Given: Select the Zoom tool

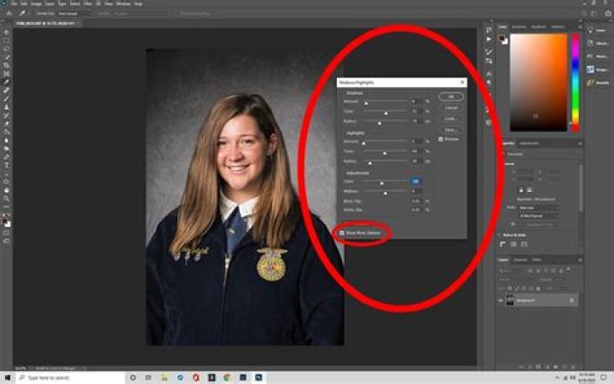Looking at the screenshot, I should (x=7, y=199).
